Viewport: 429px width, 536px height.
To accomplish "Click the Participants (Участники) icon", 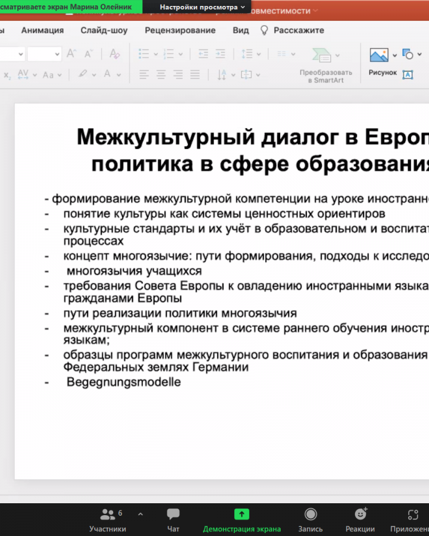I will tap(108, 515).
